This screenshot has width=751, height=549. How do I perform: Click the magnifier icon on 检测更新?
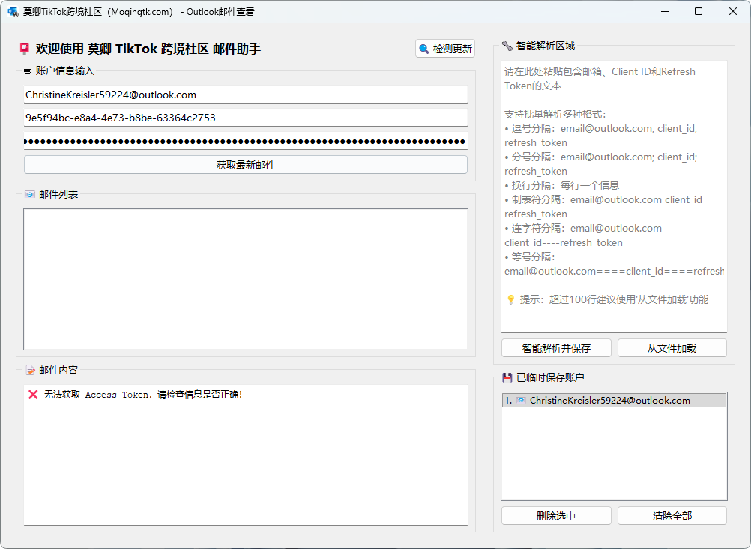(423, 49)
